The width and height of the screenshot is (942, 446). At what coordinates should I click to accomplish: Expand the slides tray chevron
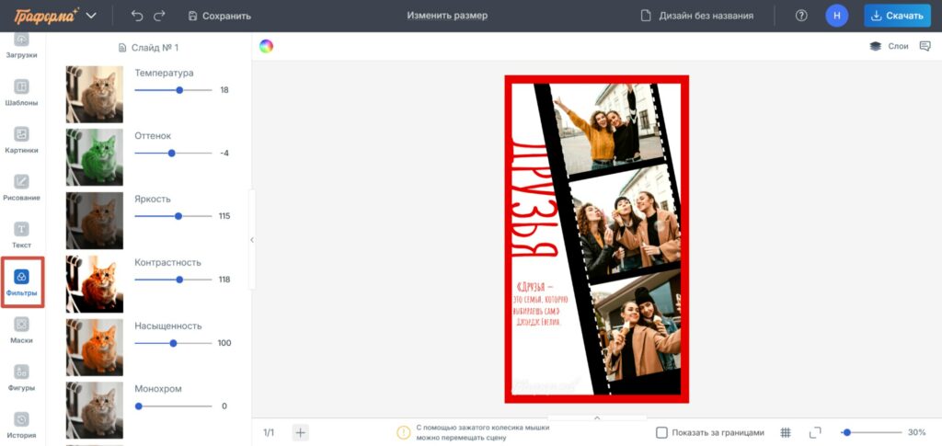coord(597,417)
